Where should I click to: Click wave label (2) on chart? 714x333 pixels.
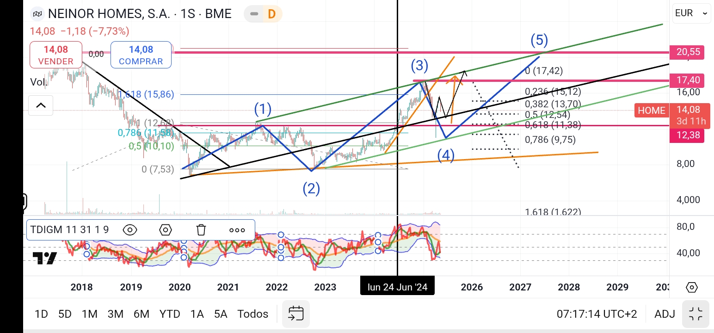(x=311, y=188)
